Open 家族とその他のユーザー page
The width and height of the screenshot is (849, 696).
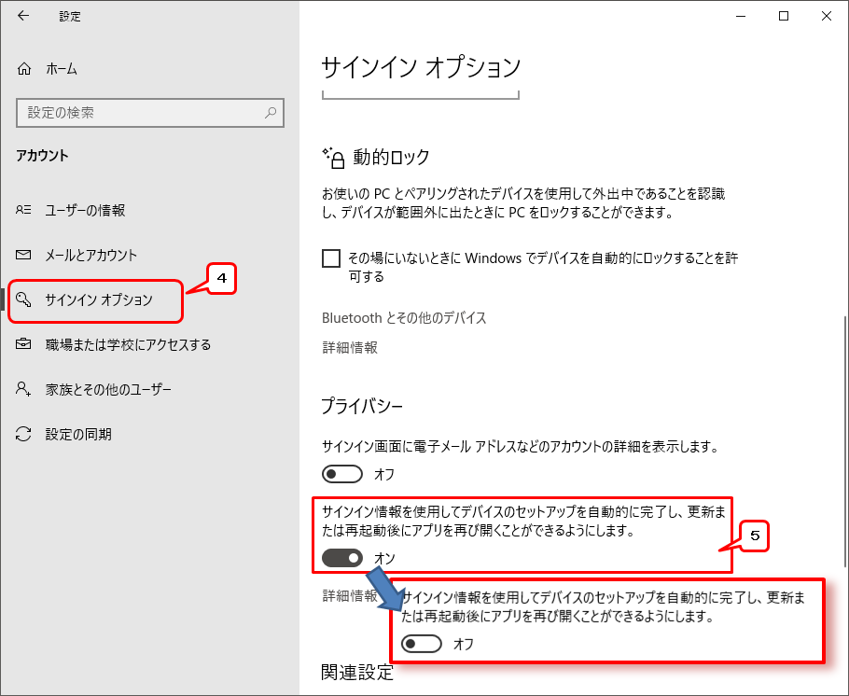click(108, 389)
